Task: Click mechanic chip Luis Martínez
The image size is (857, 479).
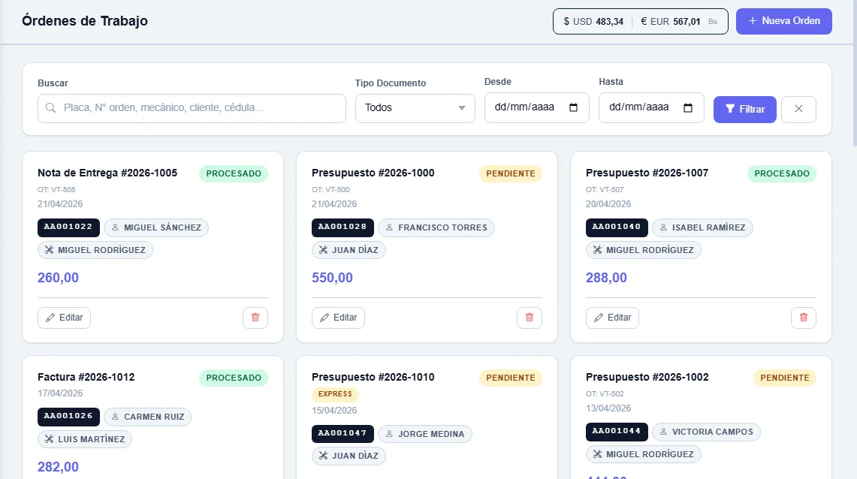Action: [85, 438]
